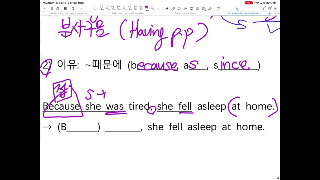
Task: Open the page thumbnails grid view
Action: 52,8
